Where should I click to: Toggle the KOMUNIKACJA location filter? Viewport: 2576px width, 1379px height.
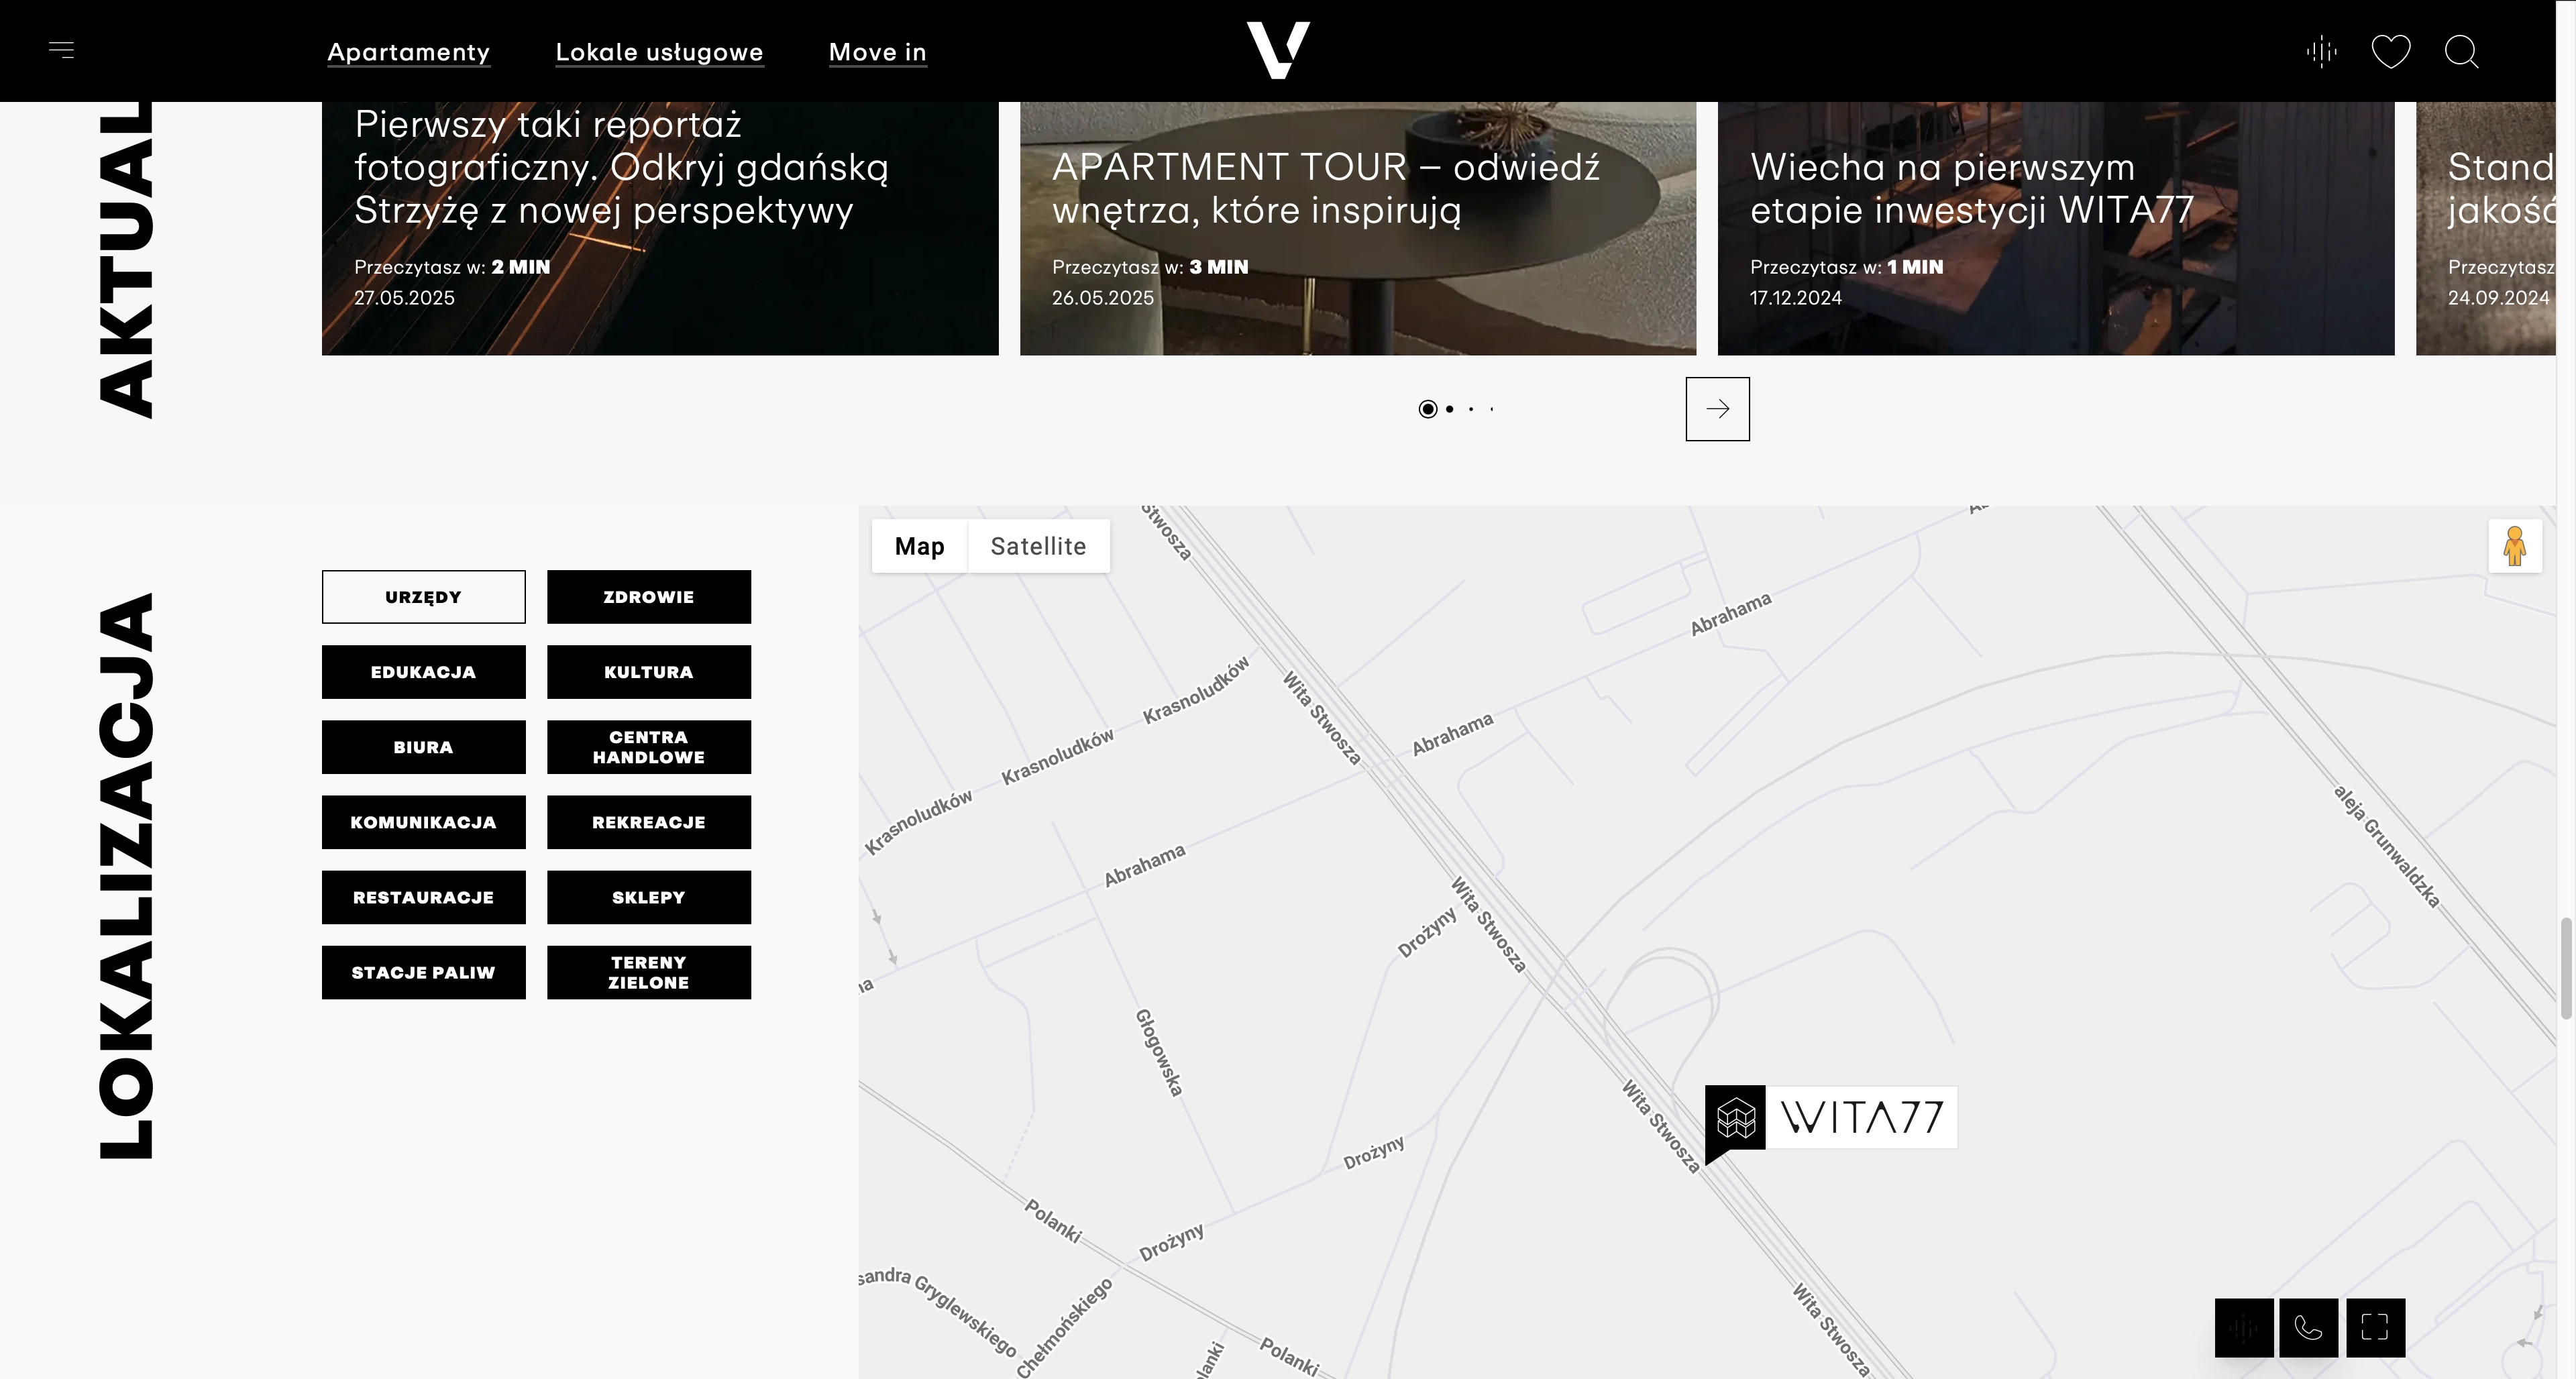[423, 822]
